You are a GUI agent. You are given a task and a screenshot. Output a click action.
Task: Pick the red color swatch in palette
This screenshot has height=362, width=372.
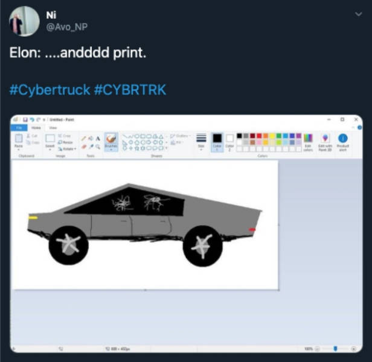coord(259,136)
